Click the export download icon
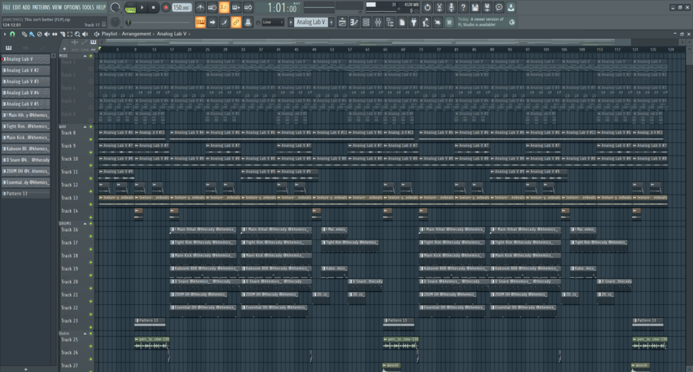693x372 pixels. (510, 8)
